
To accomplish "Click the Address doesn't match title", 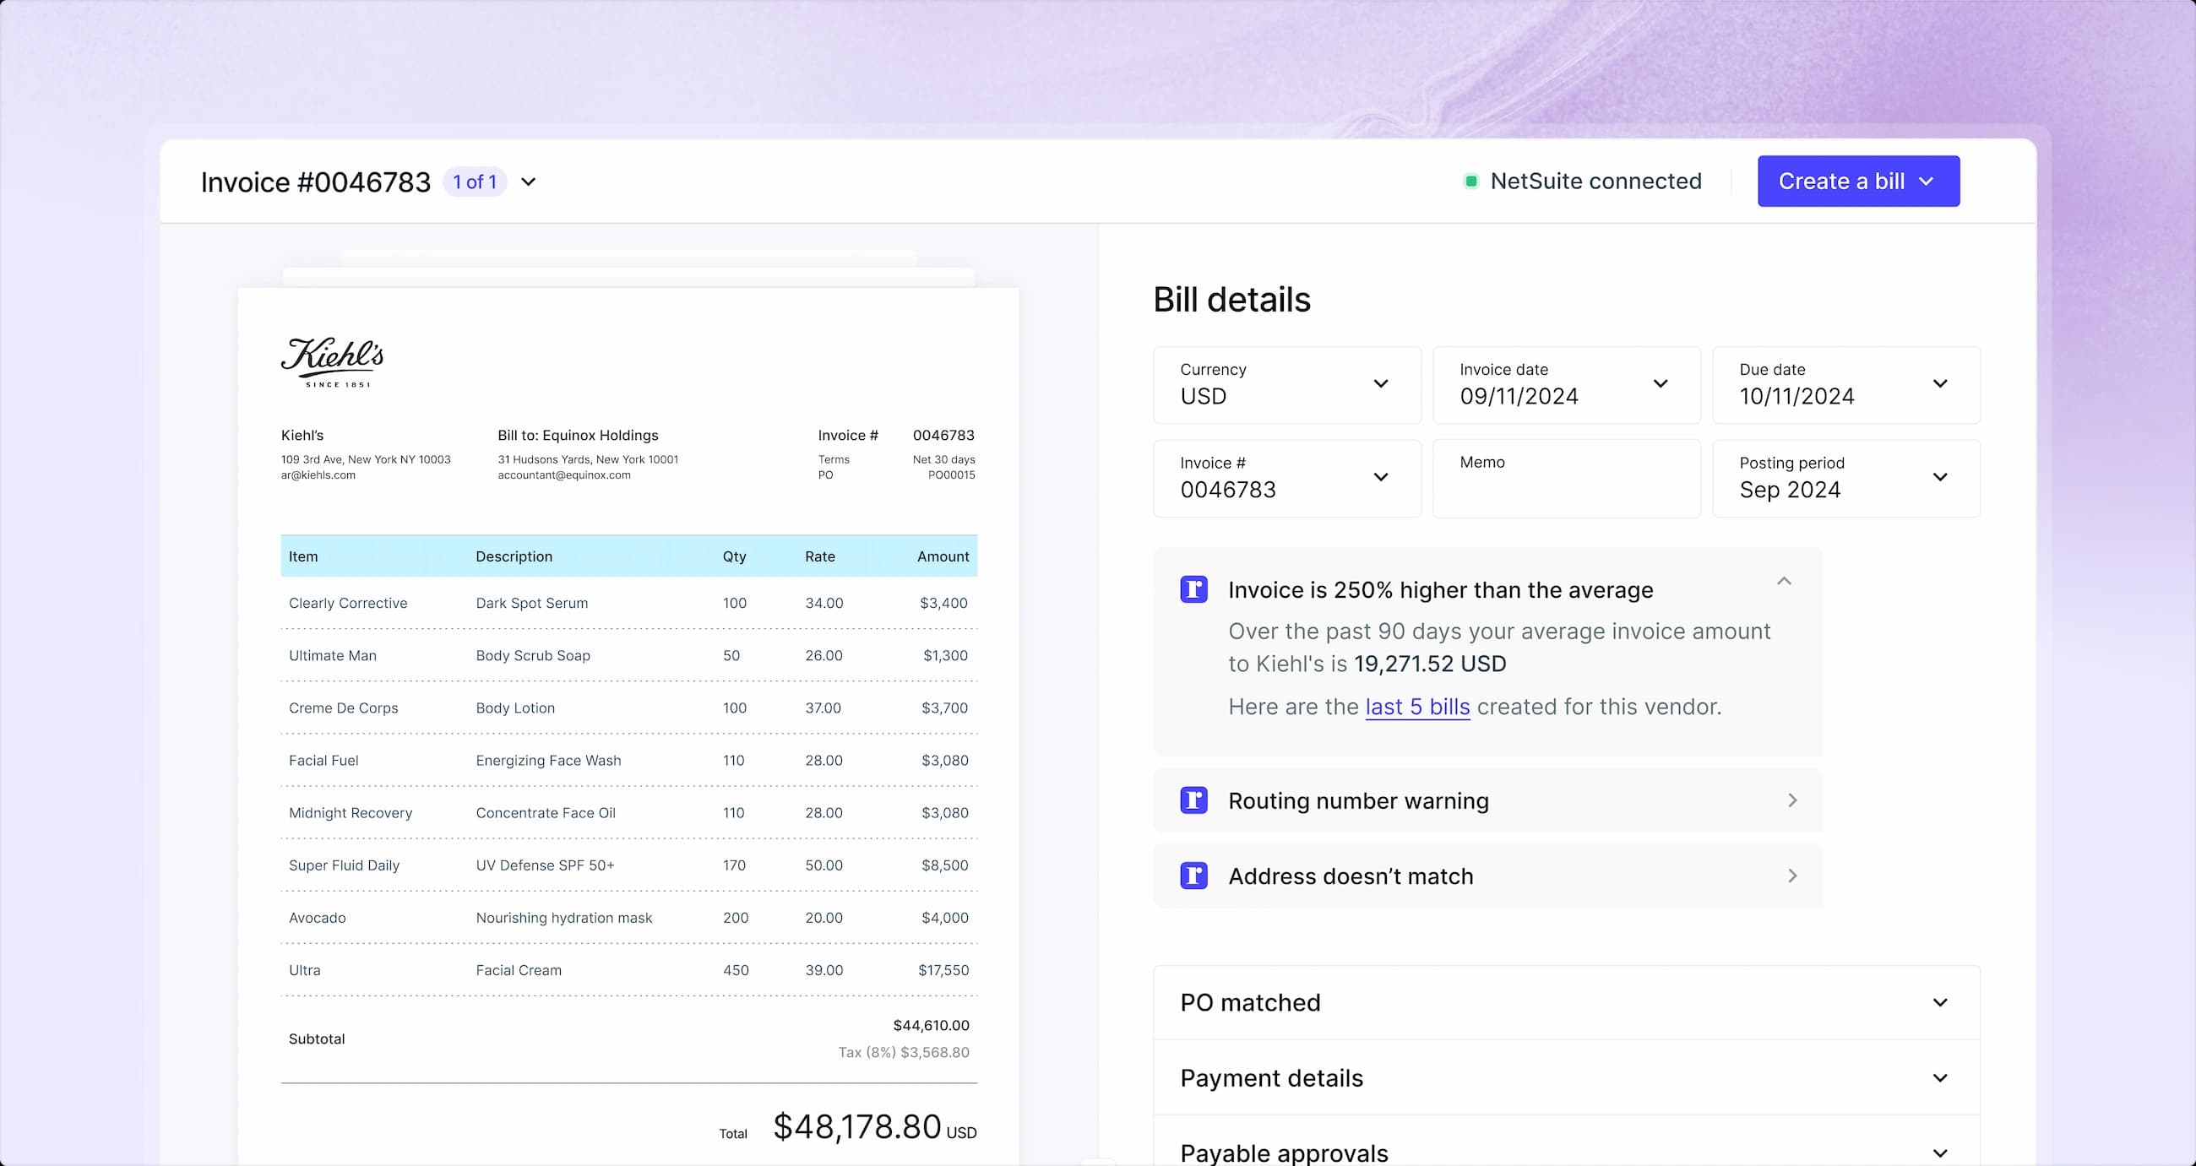I will 1351,876.
